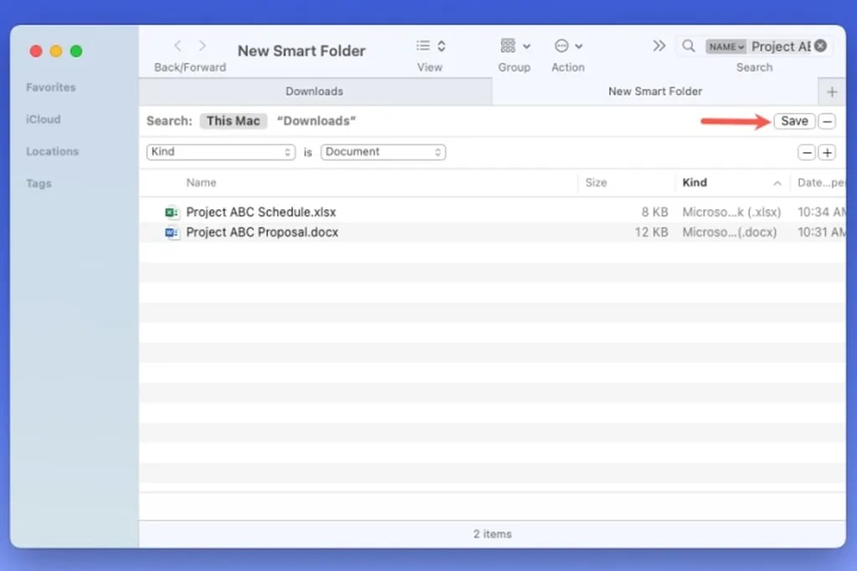Clear the Project AB search query
This screenshot has width=857, height=571.
(819, 46)
